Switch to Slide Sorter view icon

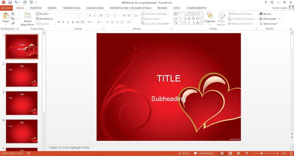pos(231,153)
